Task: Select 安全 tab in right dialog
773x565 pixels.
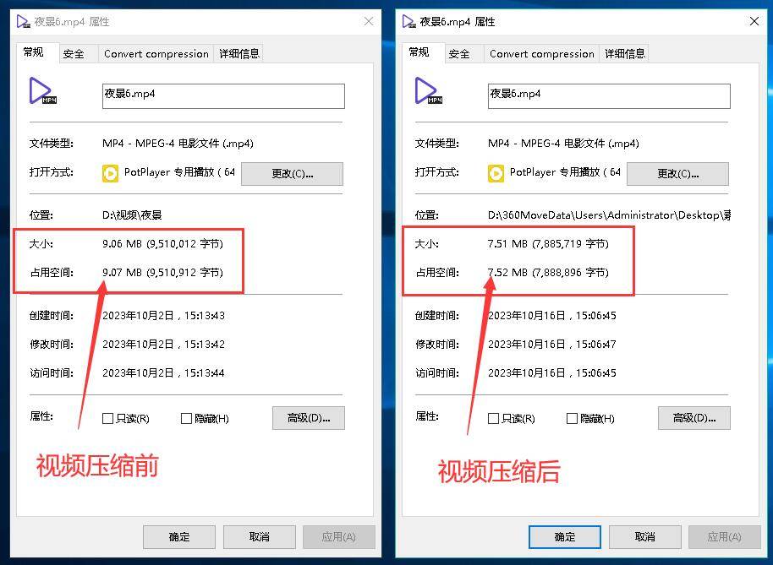Action: point(459,54)
